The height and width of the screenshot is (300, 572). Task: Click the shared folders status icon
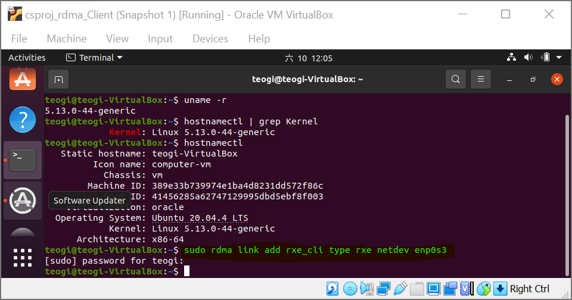[417, 289]
